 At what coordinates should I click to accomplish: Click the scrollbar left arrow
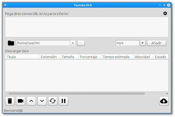pyautogui.click(x=7, y=94)
